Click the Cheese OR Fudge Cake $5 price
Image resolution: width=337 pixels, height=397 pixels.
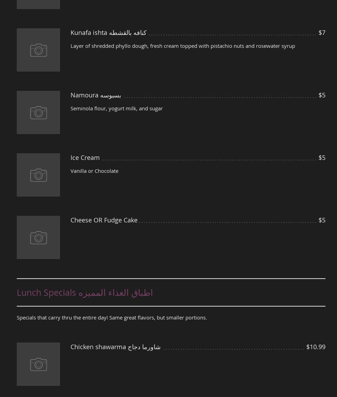(322, 220)
